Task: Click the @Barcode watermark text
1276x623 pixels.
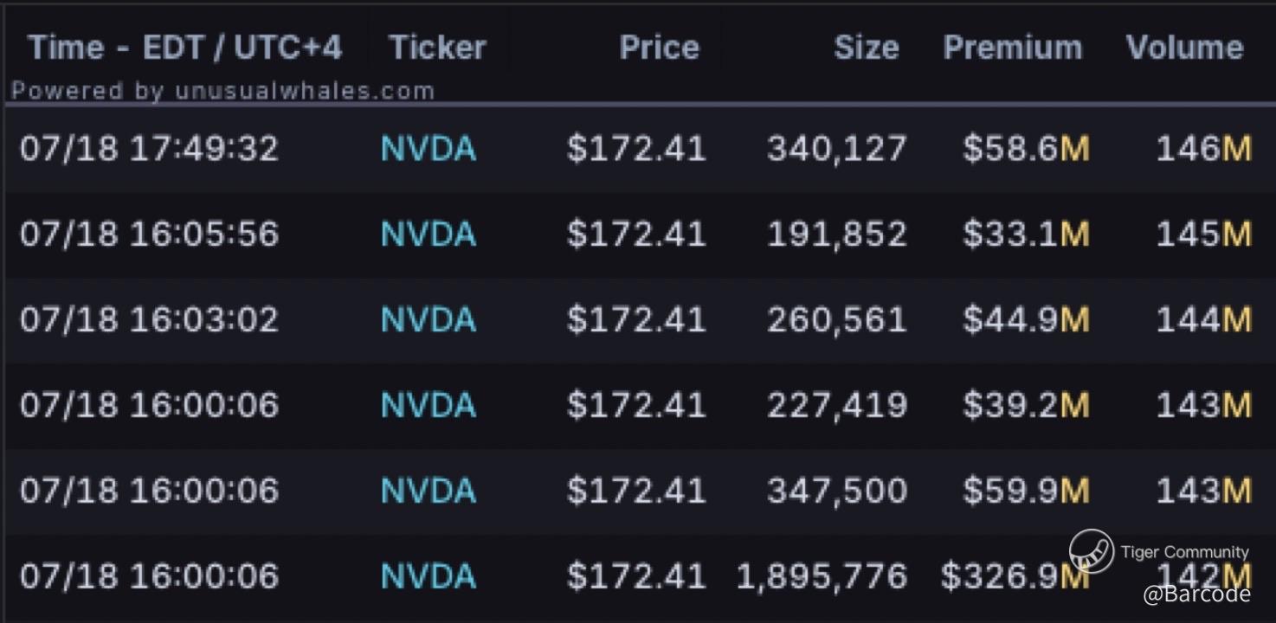Action: (1196, 594)
